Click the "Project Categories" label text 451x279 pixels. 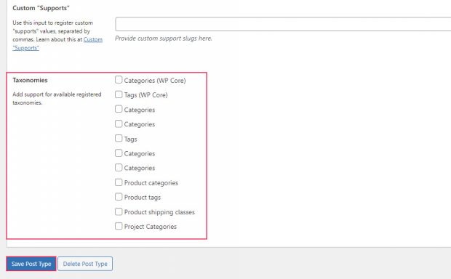point(151,227)
